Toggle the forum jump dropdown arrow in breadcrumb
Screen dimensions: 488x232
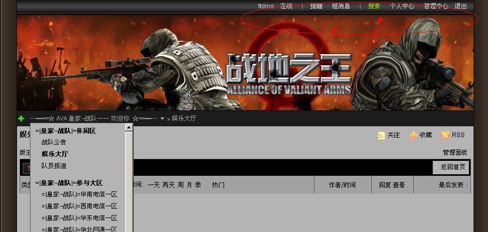click(162, 119)
